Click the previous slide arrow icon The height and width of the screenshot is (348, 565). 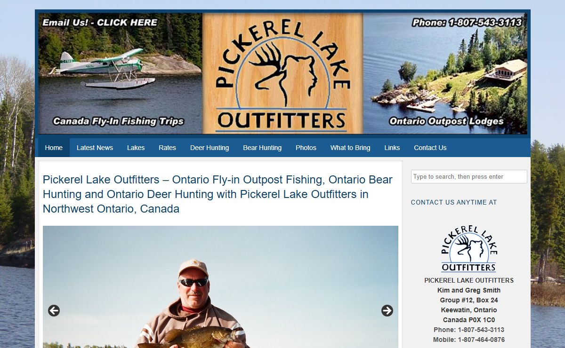[54, 310]
